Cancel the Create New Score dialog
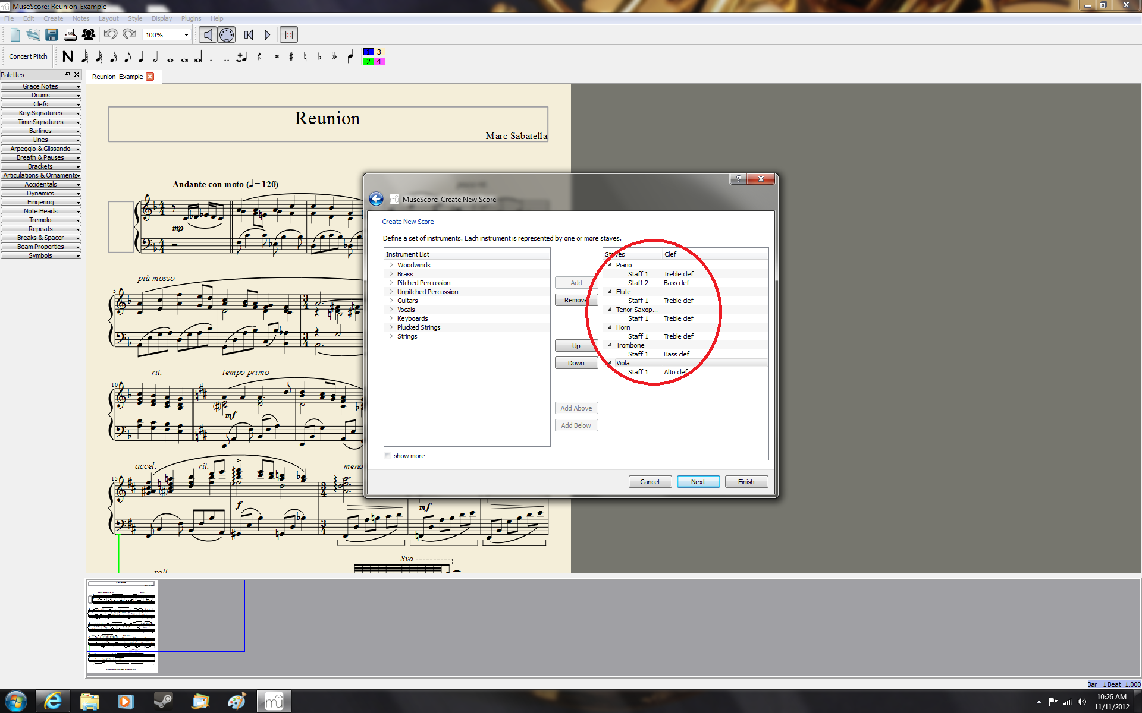This screenshot has width=1142, height=713. pos(650,482)
